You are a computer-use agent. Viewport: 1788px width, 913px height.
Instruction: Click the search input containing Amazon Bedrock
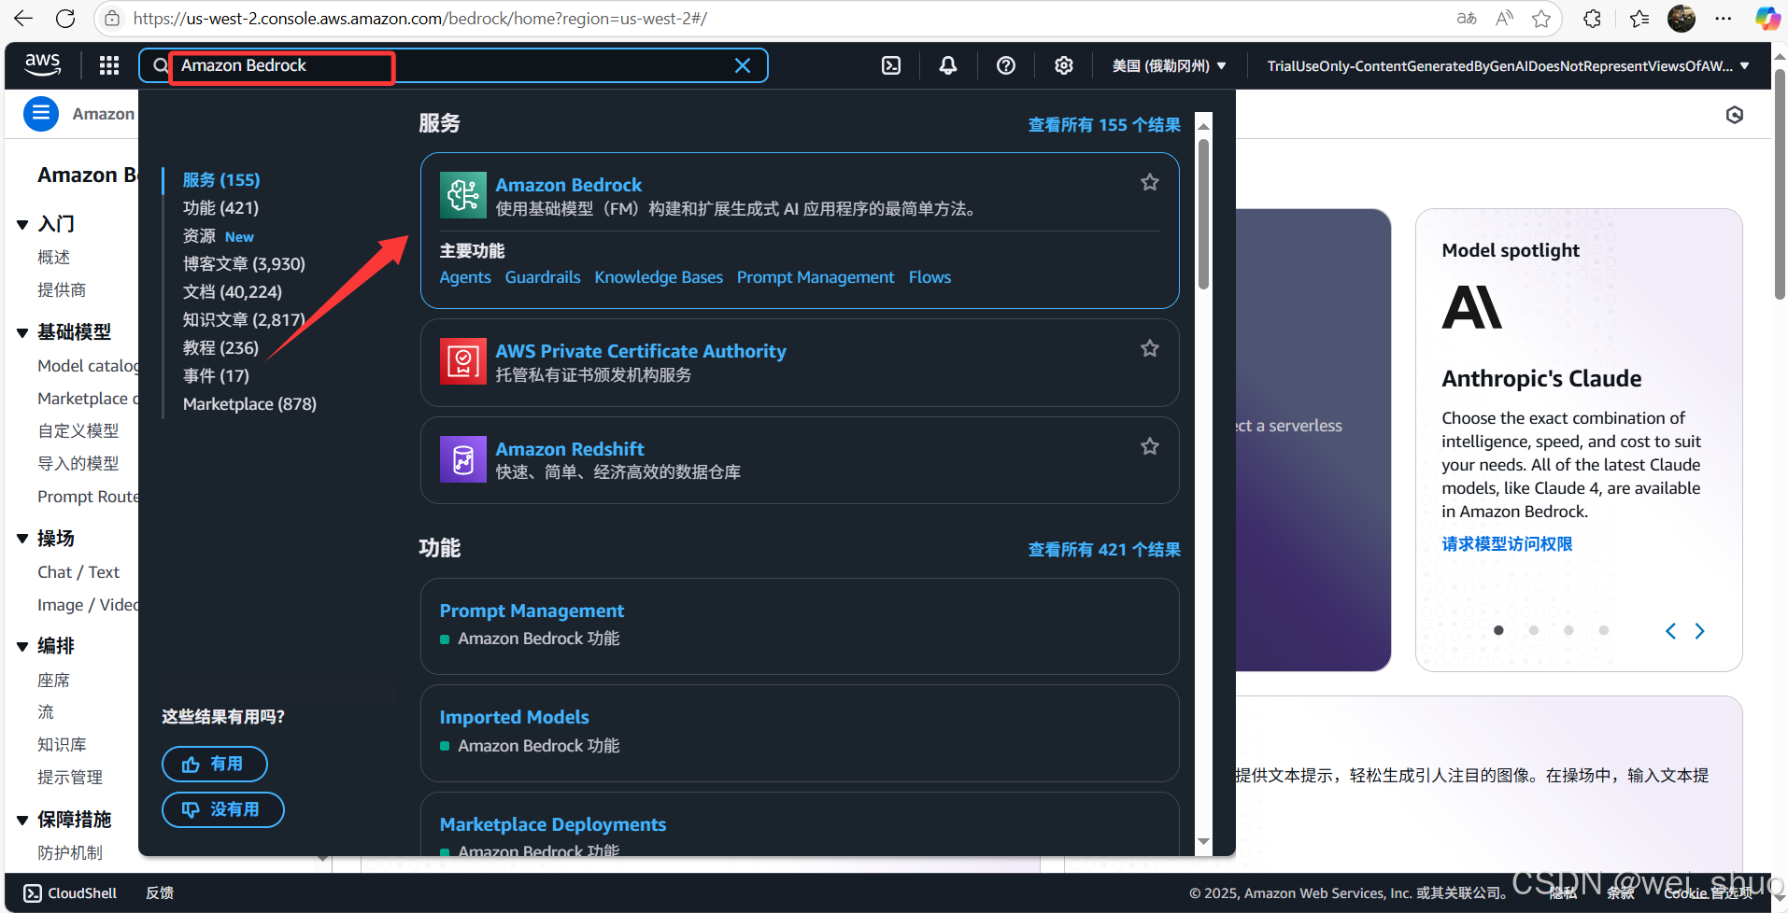click(x=453, y=65)
